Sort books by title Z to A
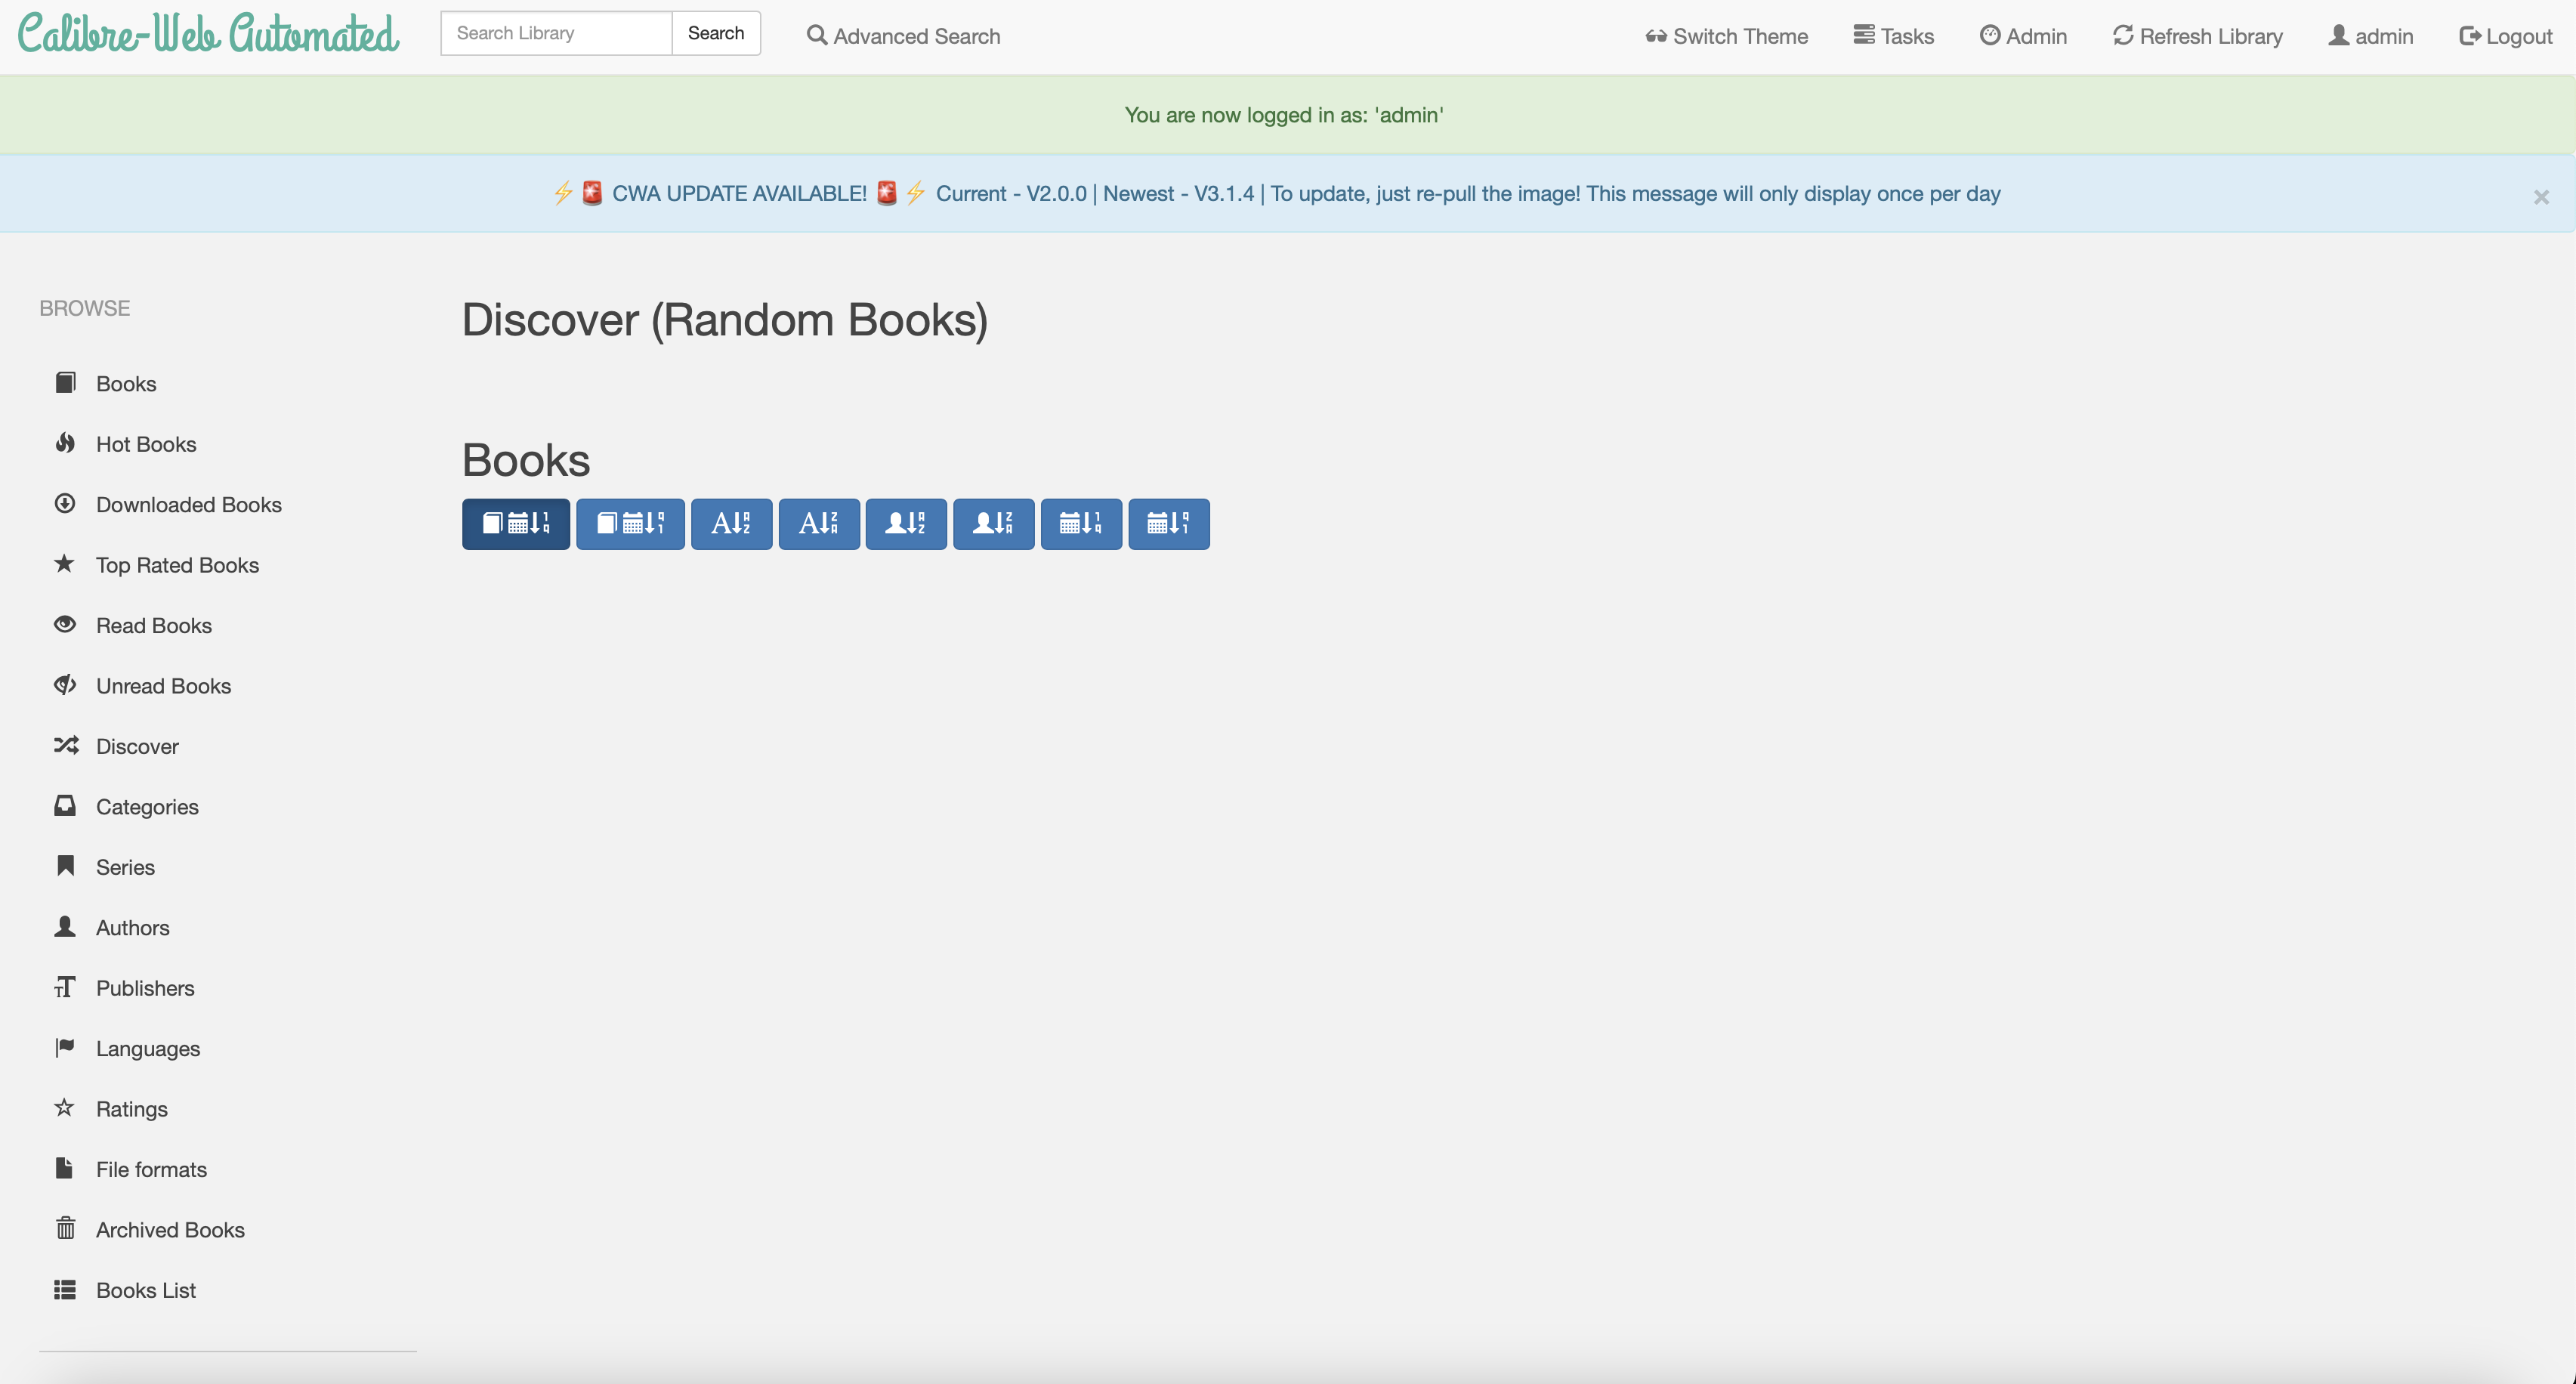The image size is (2576, 1384). coord(818,523)
